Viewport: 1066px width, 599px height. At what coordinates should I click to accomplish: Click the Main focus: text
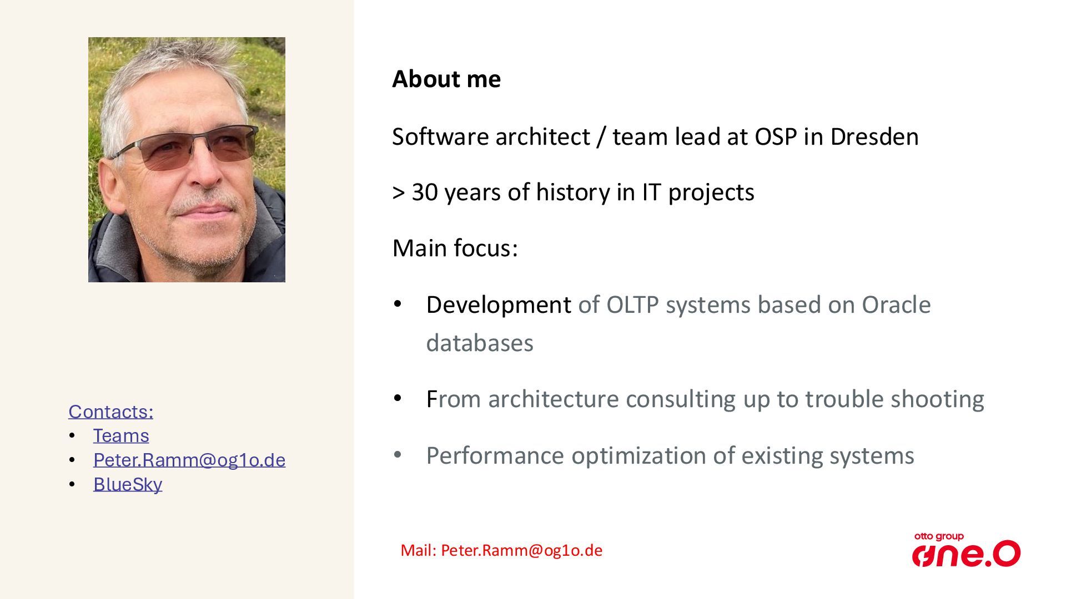click(x=455, y=248)
